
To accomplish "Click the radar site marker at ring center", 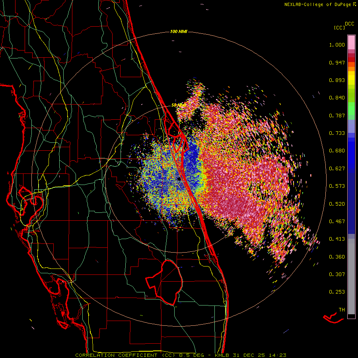I will 179,179.
